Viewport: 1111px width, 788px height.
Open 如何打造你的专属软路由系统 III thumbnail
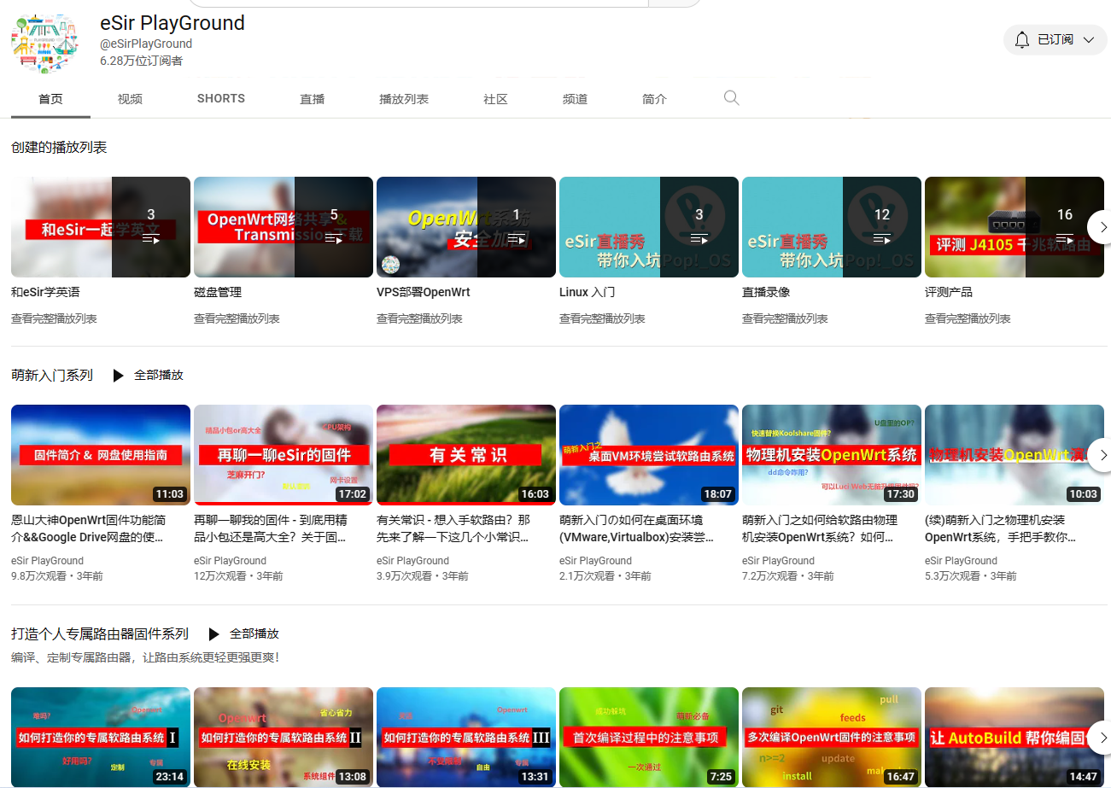(466, 738)
